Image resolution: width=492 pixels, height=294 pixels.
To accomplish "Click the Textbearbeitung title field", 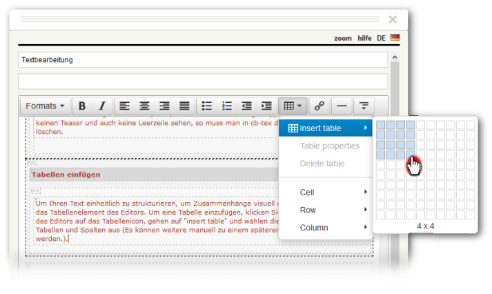I will 203,60.
